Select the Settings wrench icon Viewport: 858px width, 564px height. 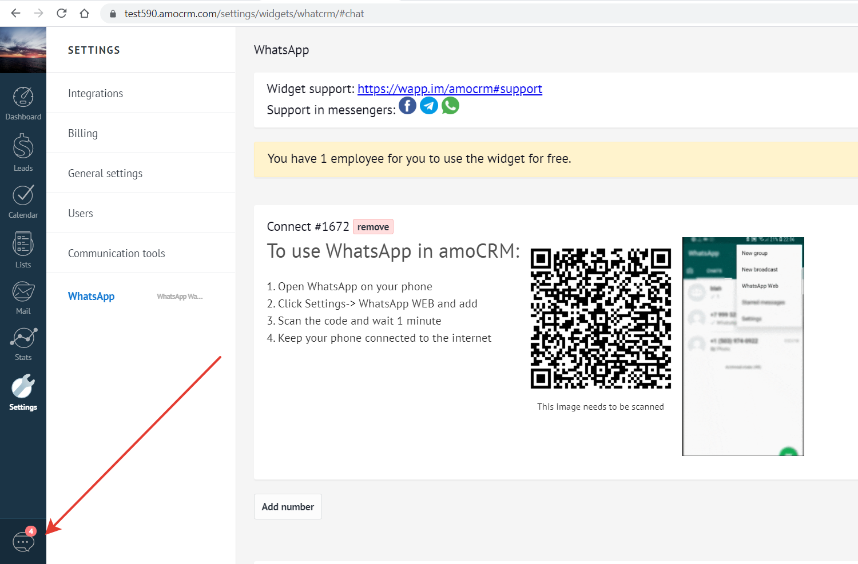point(23,387)
